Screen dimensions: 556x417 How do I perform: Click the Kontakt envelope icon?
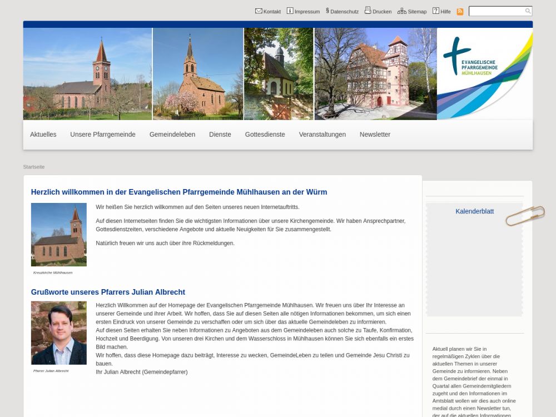tap(259, 11)
